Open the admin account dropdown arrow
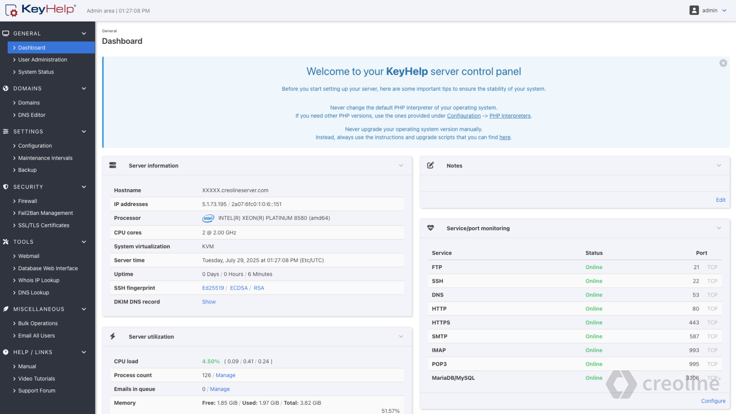 click(x=724, y=11)
